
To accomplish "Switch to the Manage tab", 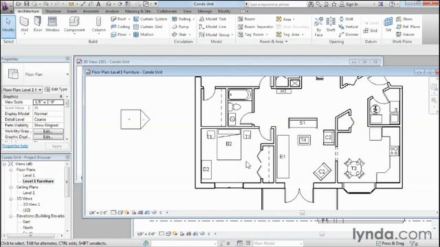I will [x=205, y=11].
